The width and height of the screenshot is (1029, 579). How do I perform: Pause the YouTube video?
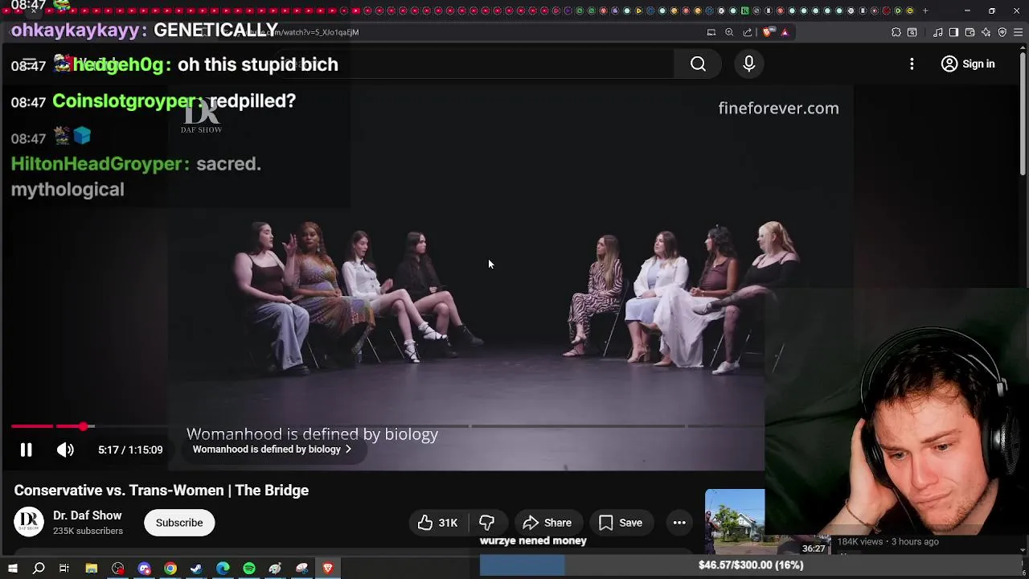point(26,450)
